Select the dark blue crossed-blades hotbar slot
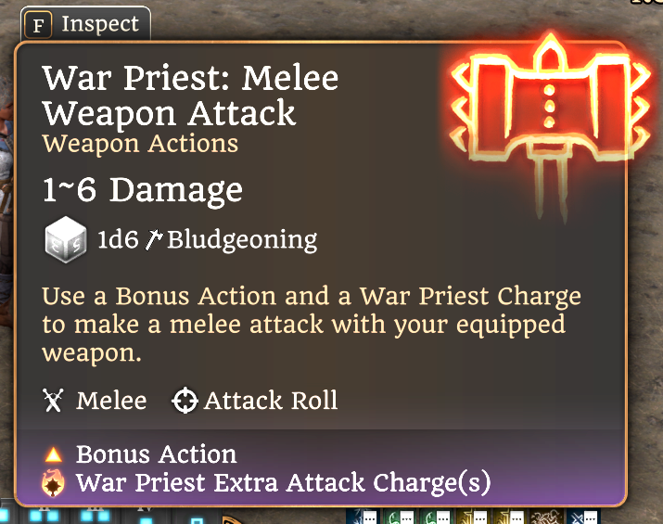 581,517
